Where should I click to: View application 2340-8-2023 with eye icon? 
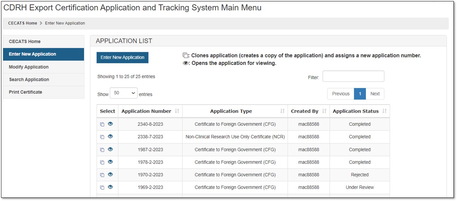(x=110, y=124)
